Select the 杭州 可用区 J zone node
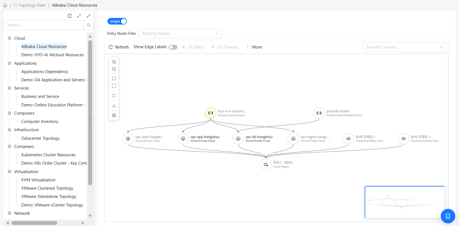This screenshot has height=226, width=459. tap(404, 139)
